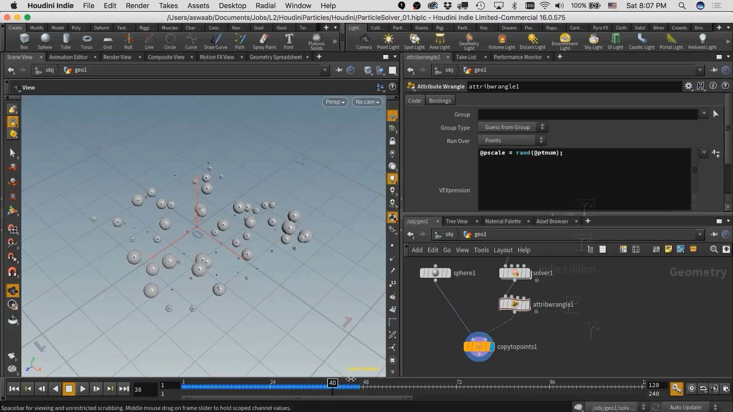Click the frame 40 timeline marker
Viewport: 733px width, 412px height.
click(x=333, y=383)
